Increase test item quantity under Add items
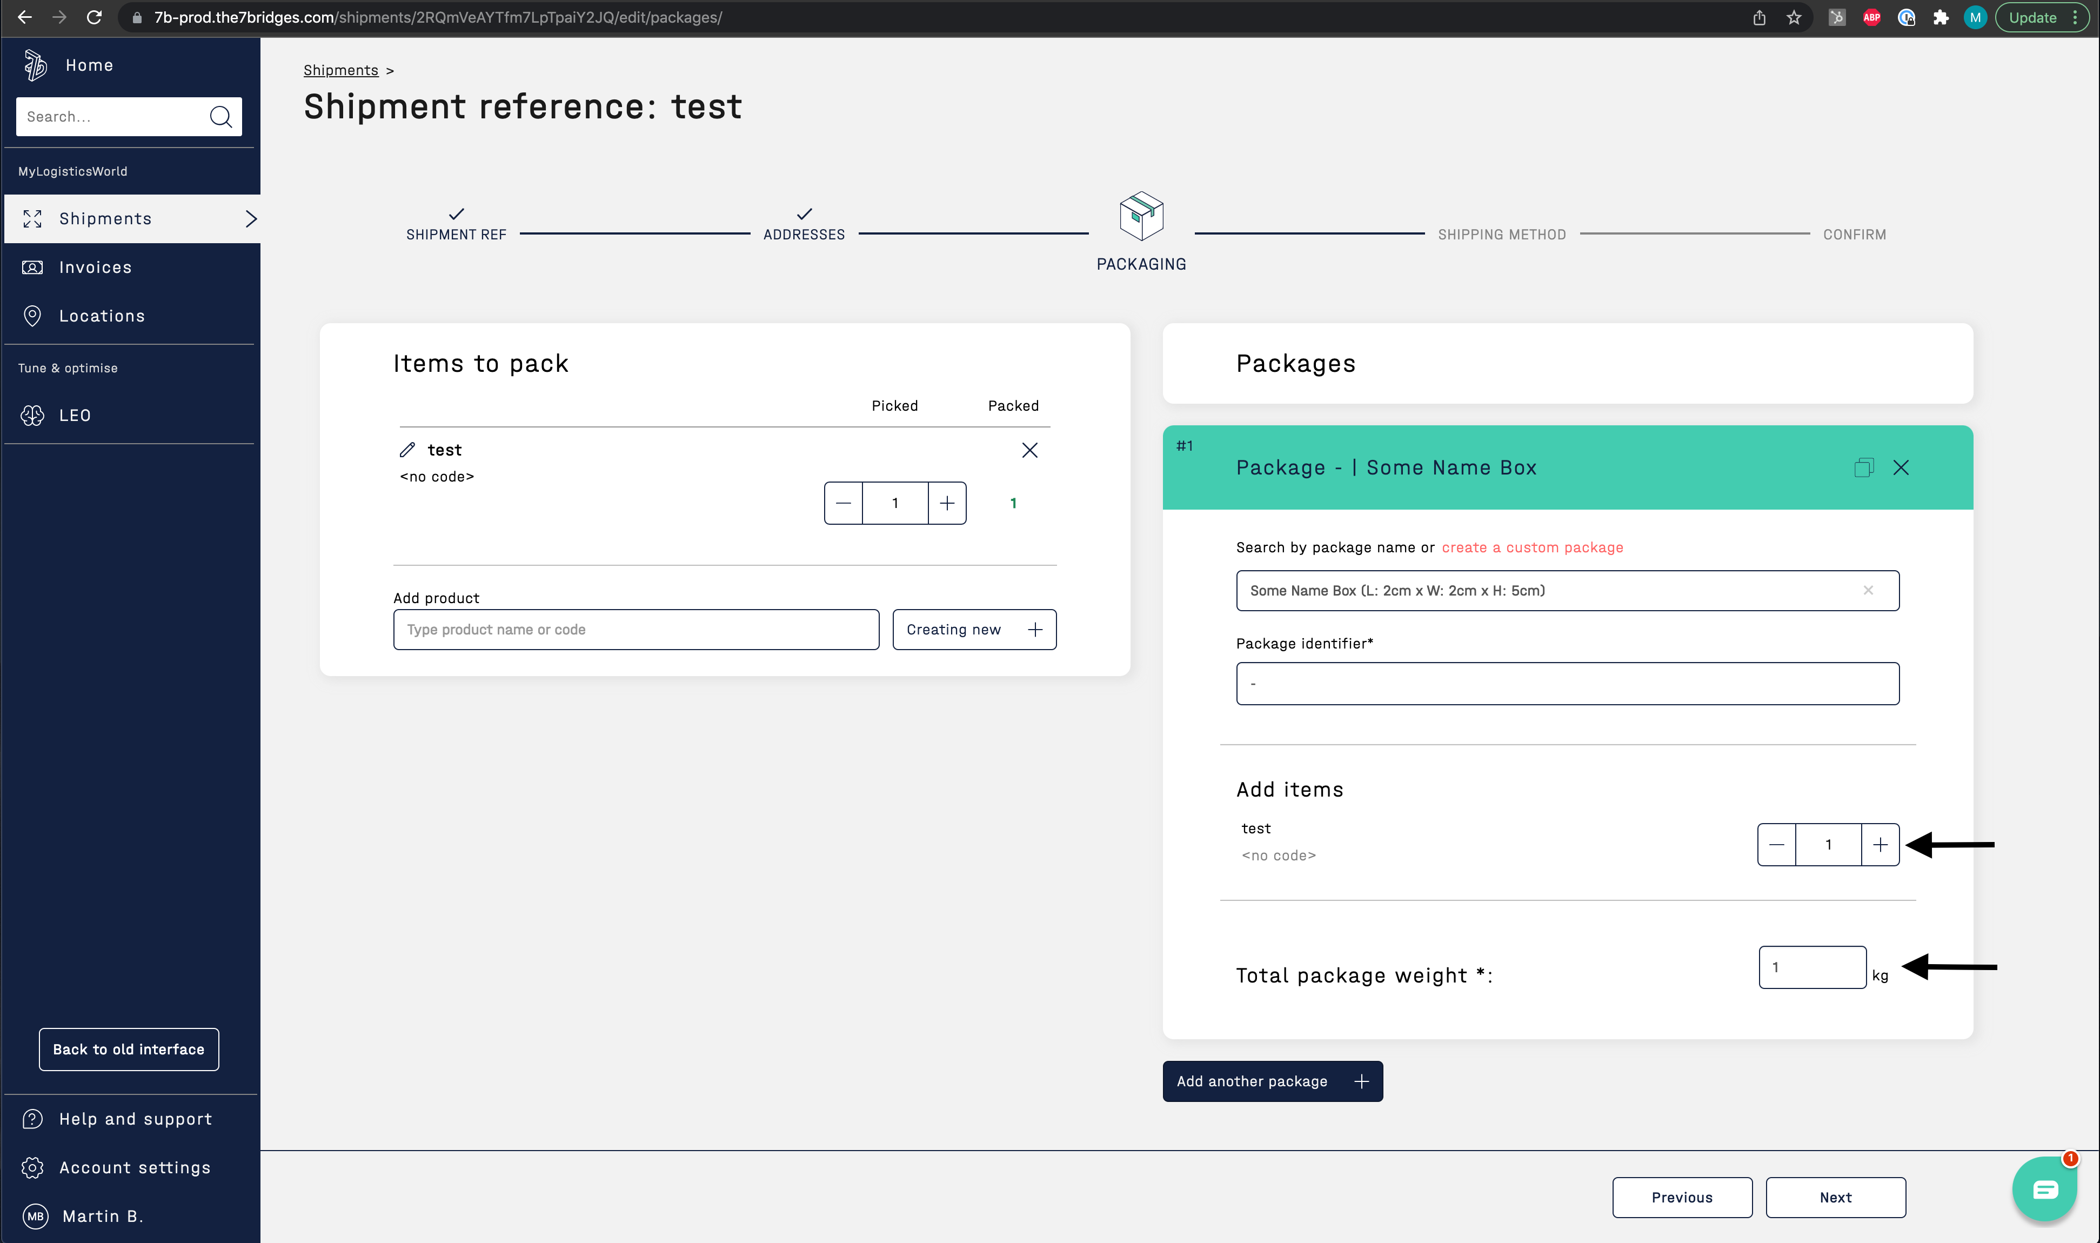The height and width of the screenshot is (1243, 2100). [x=1880, y=844]
